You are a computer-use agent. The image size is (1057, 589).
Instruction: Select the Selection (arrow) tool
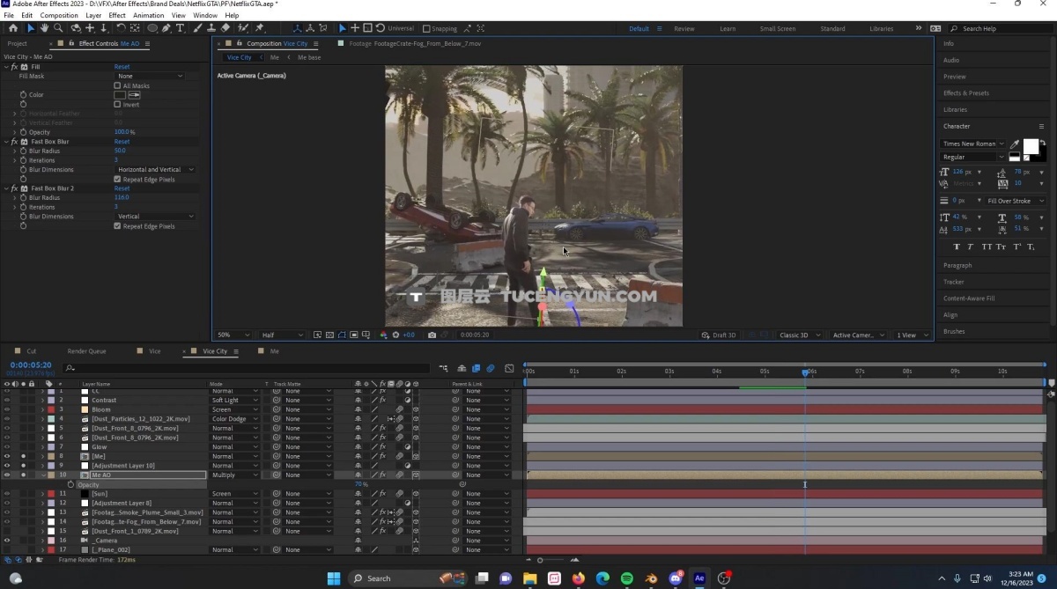click(x=30, y=28)
